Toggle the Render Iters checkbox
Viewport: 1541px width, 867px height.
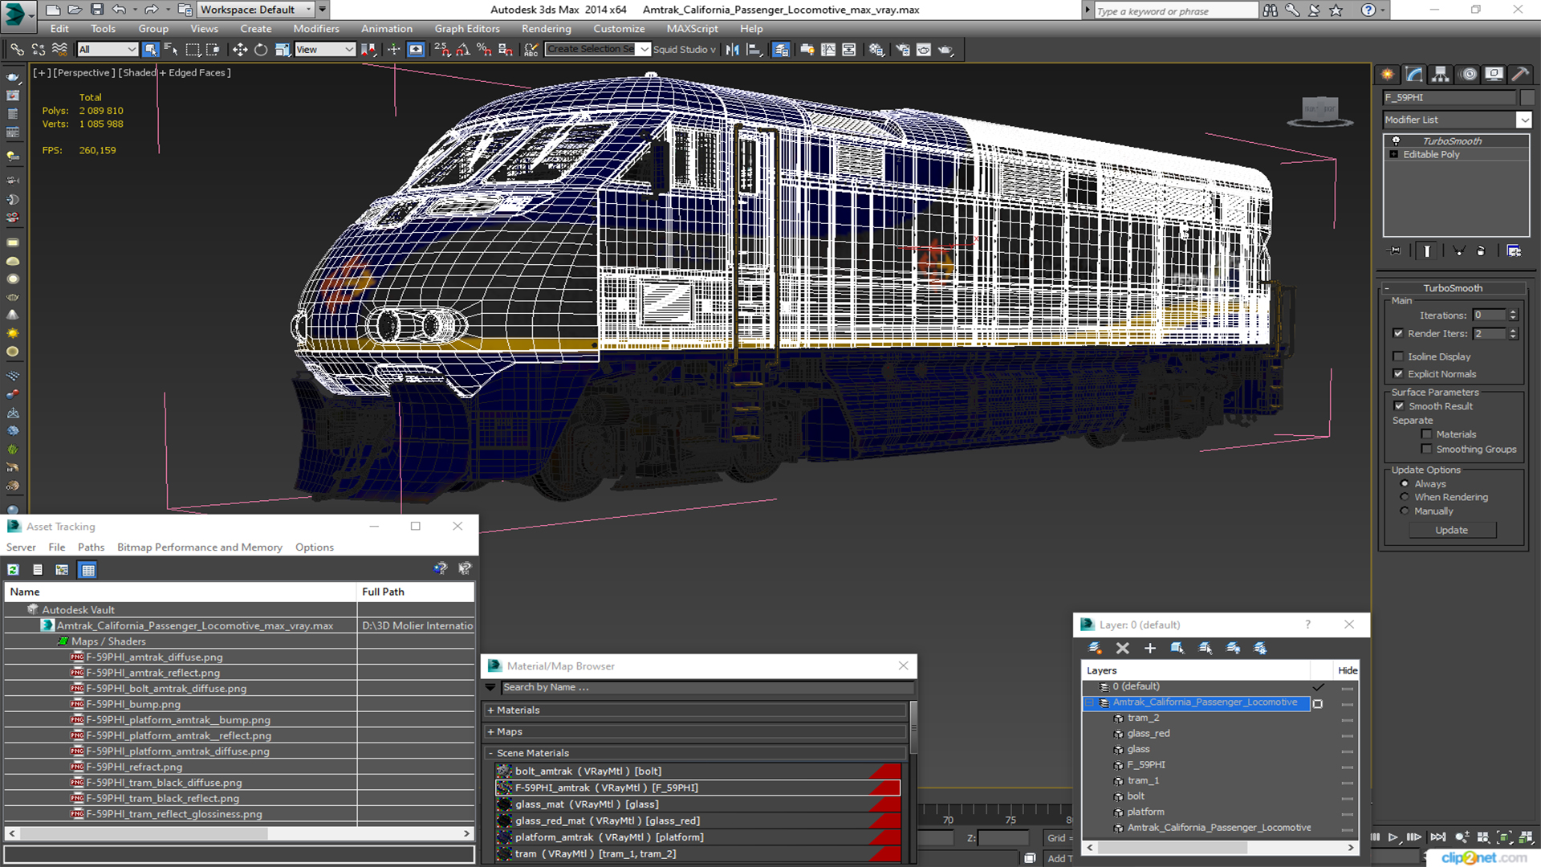point(1398,333)
